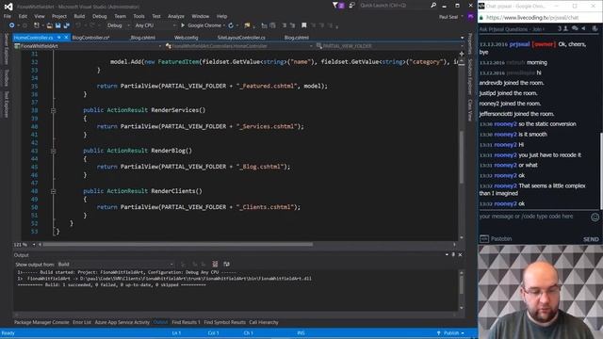This screenshot has width=603, height=339.
Task: Open the Azure App Service Activity tab
Action: [x=122, y=322]
